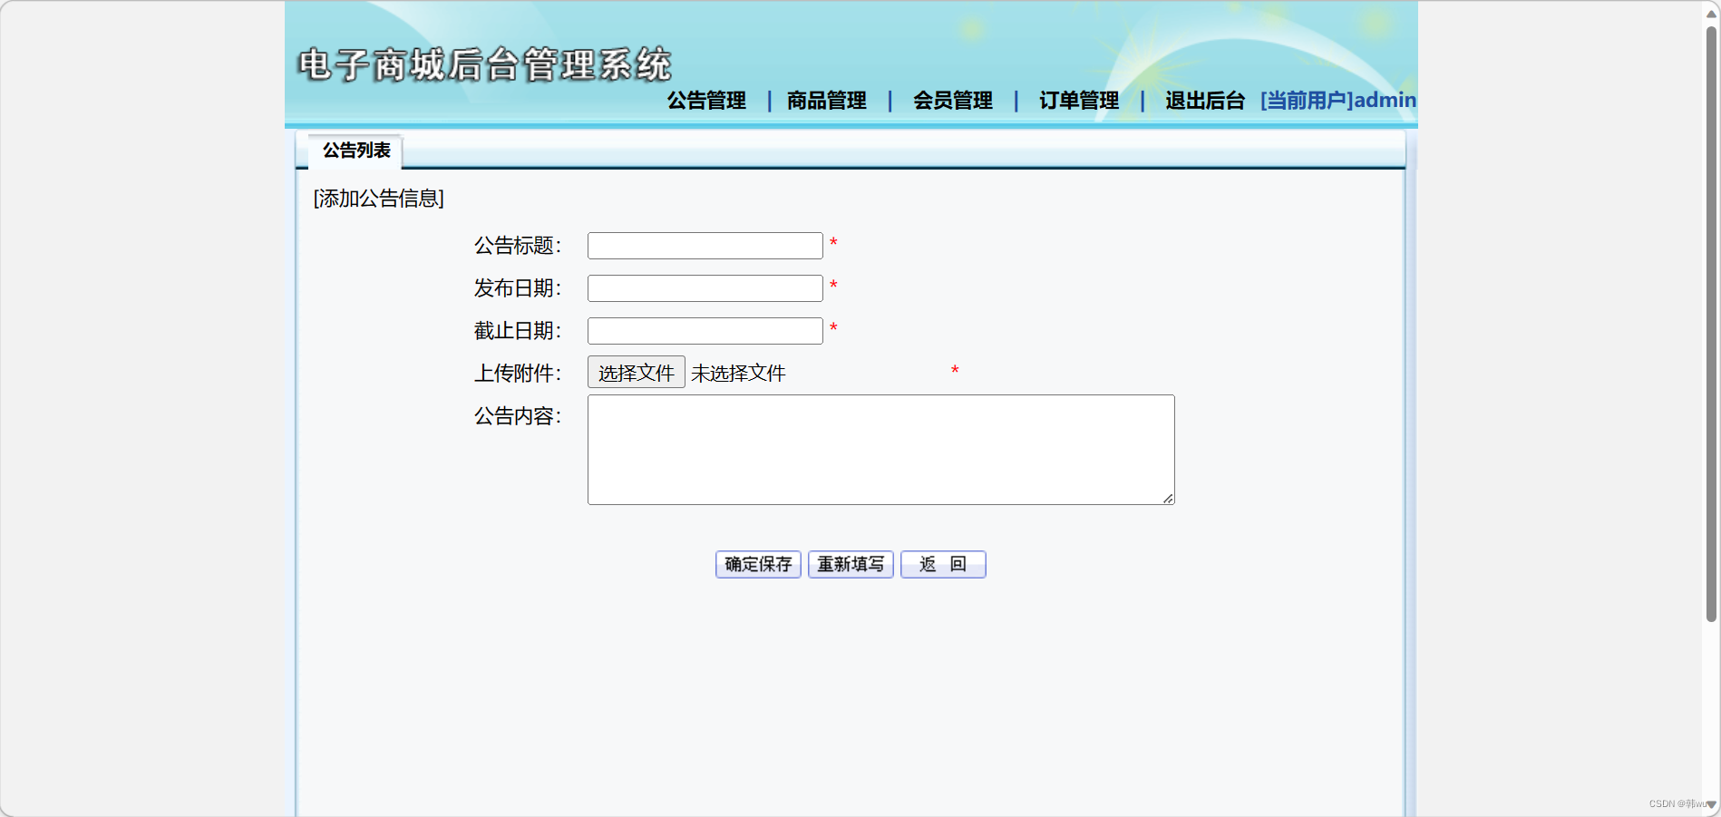Click the [添加公告信息] heading text
1721x817 pixels.
[x=378, y=199]
